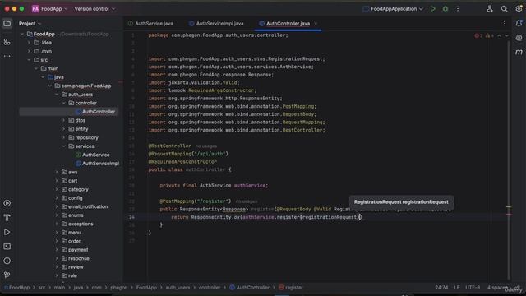The height and width of the screenshot is (296, 526).
Task: Open the Structure tool window icon
Action: click(x=7, y=42)
